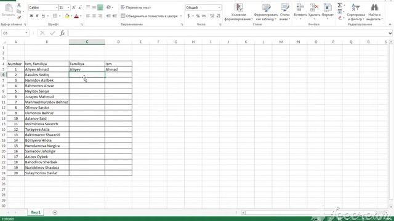Open Форматировать как таблицу gallery
Viewport: 394px width, 221px height.
[x=266, y=12]
